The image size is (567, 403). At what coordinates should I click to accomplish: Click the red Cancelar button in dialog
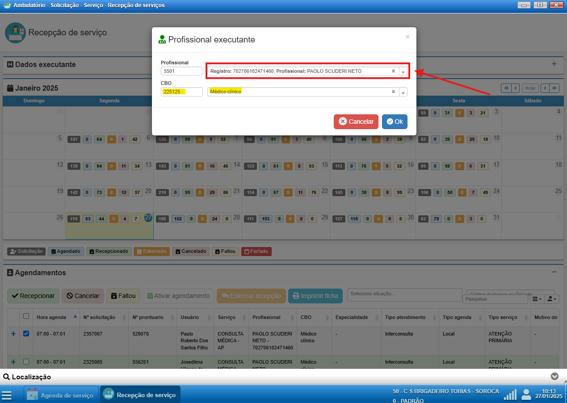click(x=356, y=122)
